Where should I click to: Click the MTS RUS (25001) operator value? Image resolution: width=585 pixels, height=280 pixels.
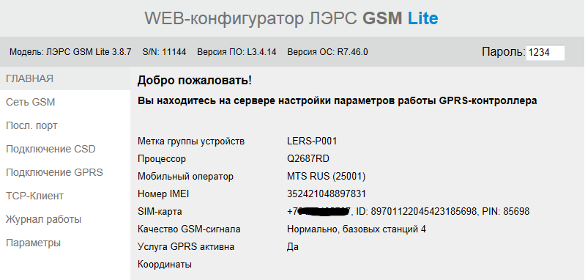pyautogui.click(x=326, y=176)
